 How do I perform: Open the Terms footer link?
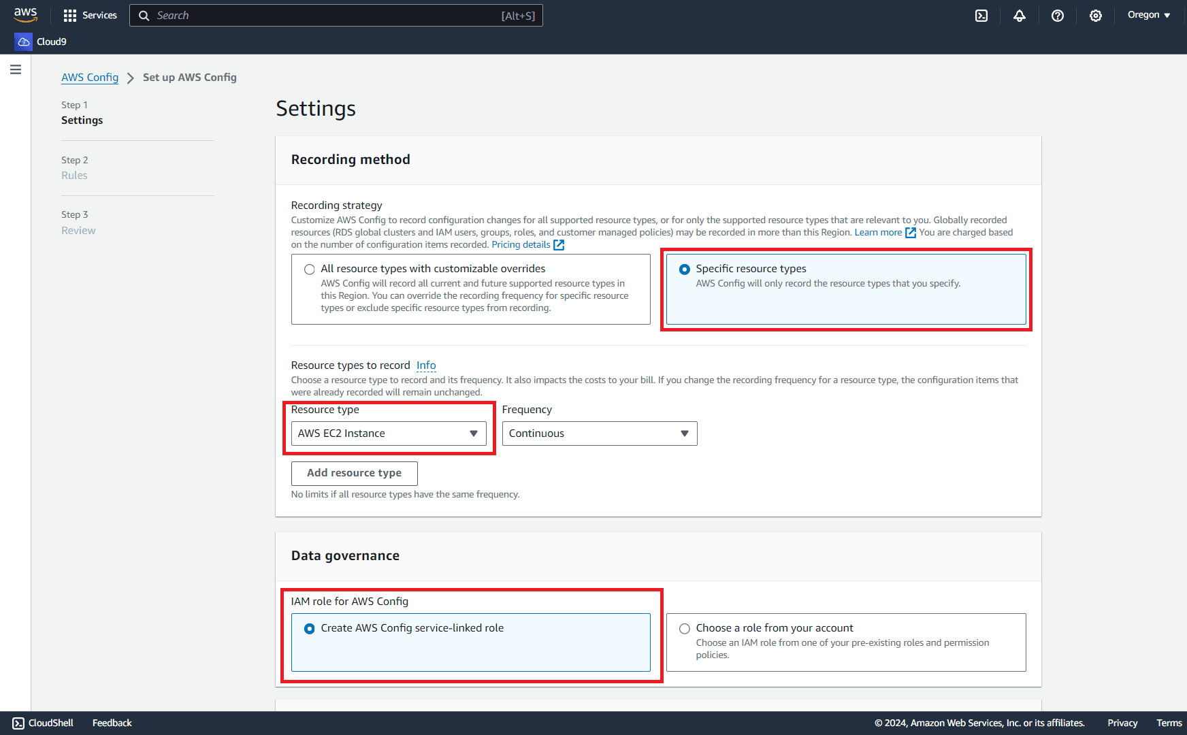pyautogui.click(x=1169, y=723)
